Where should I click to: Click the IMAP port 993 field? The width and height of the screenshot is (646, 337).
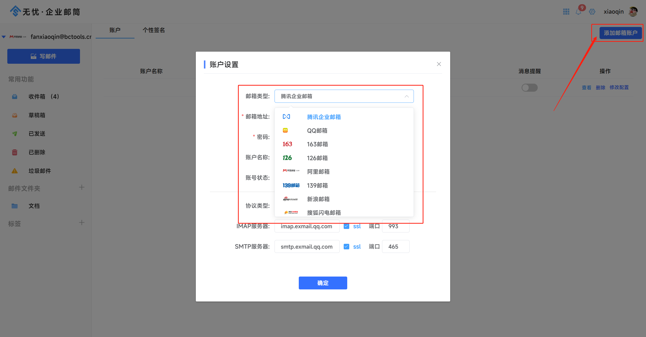(x=395, y=226)
